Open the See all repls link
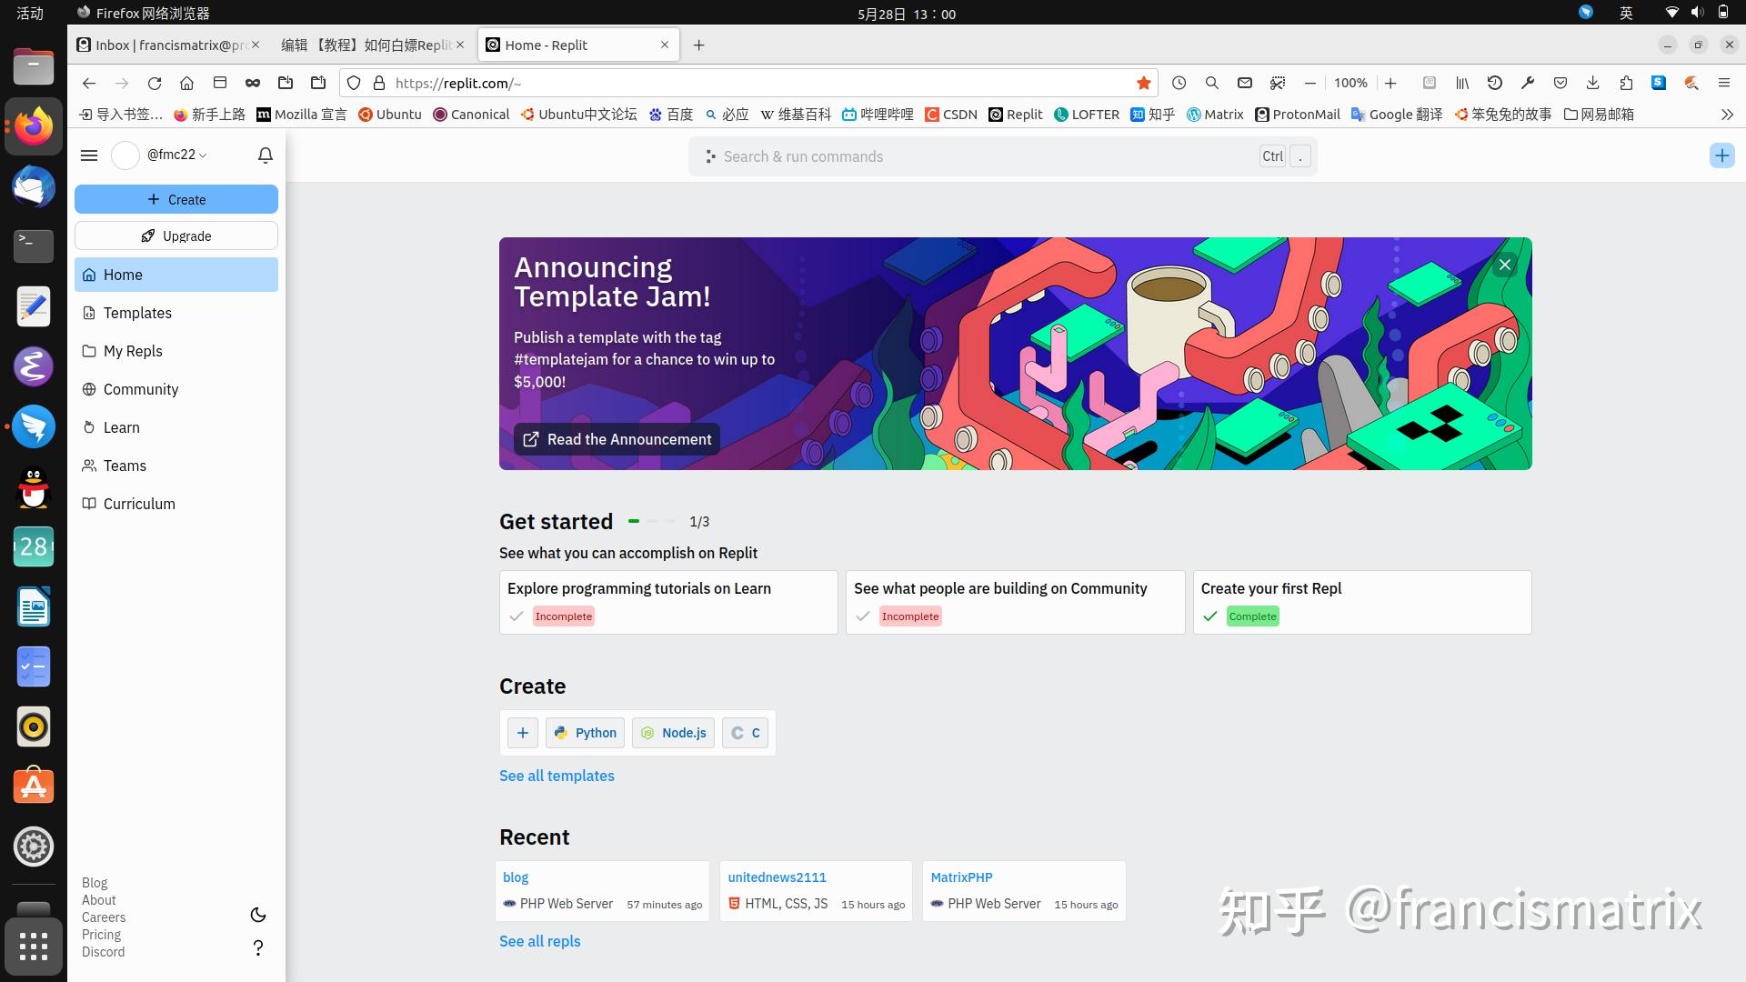Image resolution: width=1746 pixels, height=982 pixels. (539, 940)
